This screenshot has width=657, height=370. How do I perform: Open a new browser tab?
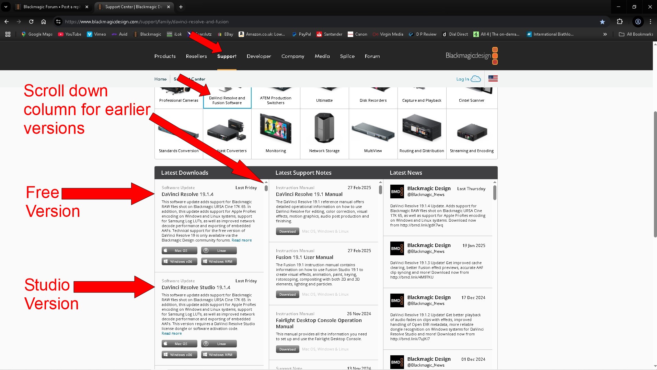pos(181,7)
